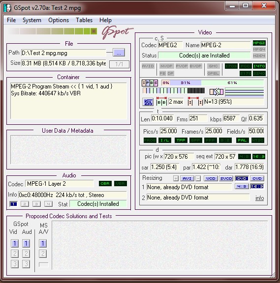Screen dimensions: 280x283
Task: Select audio stream 1 button
Action: click(13, 204)
